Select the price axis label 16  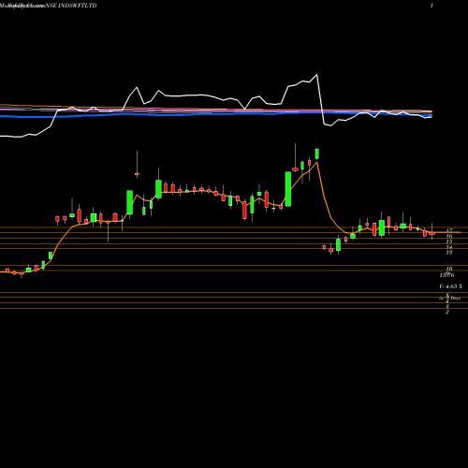tap(449, 236)
